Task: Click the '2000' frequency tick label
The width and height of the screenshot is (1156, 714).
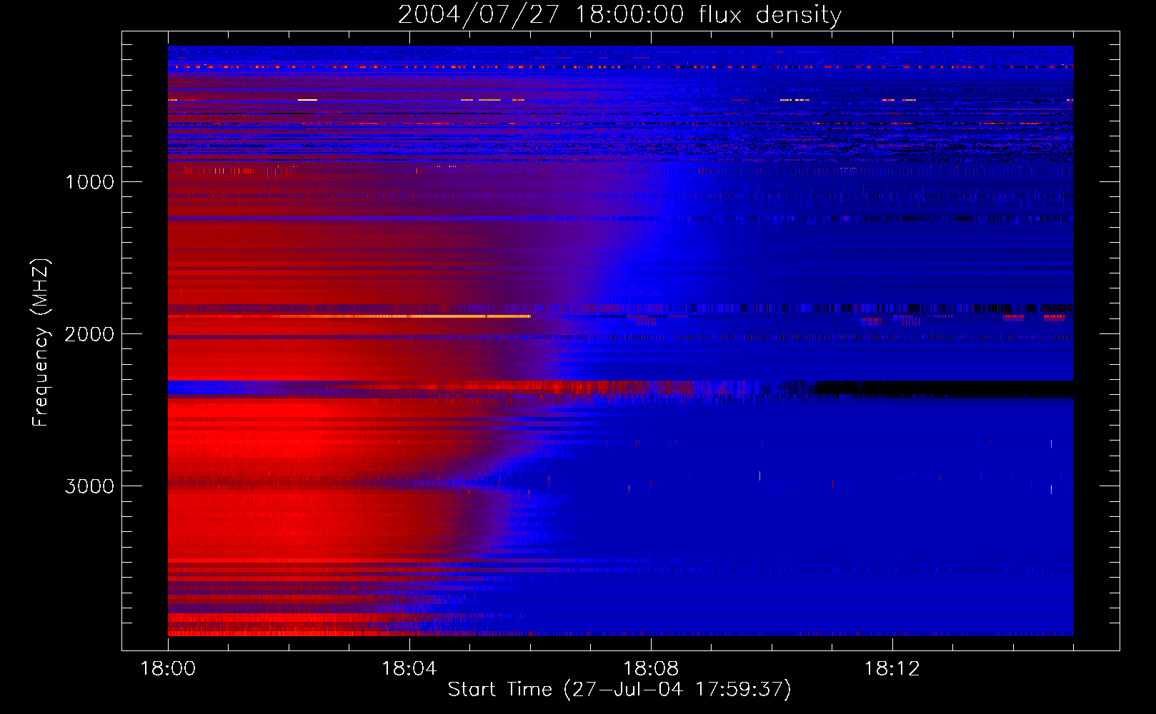Action: coord(89,334)
